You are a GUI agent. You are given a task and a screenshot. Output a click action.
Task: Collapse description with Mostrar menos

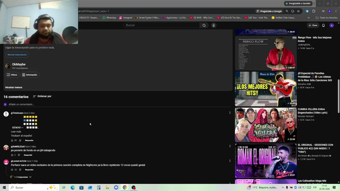pyautogui.click(x=14, y=87)
